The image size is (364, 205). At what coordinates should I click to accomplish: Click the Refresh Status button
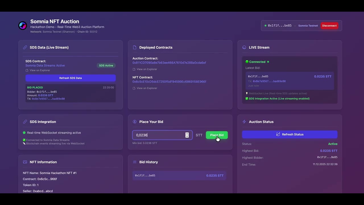click(290, 134)
